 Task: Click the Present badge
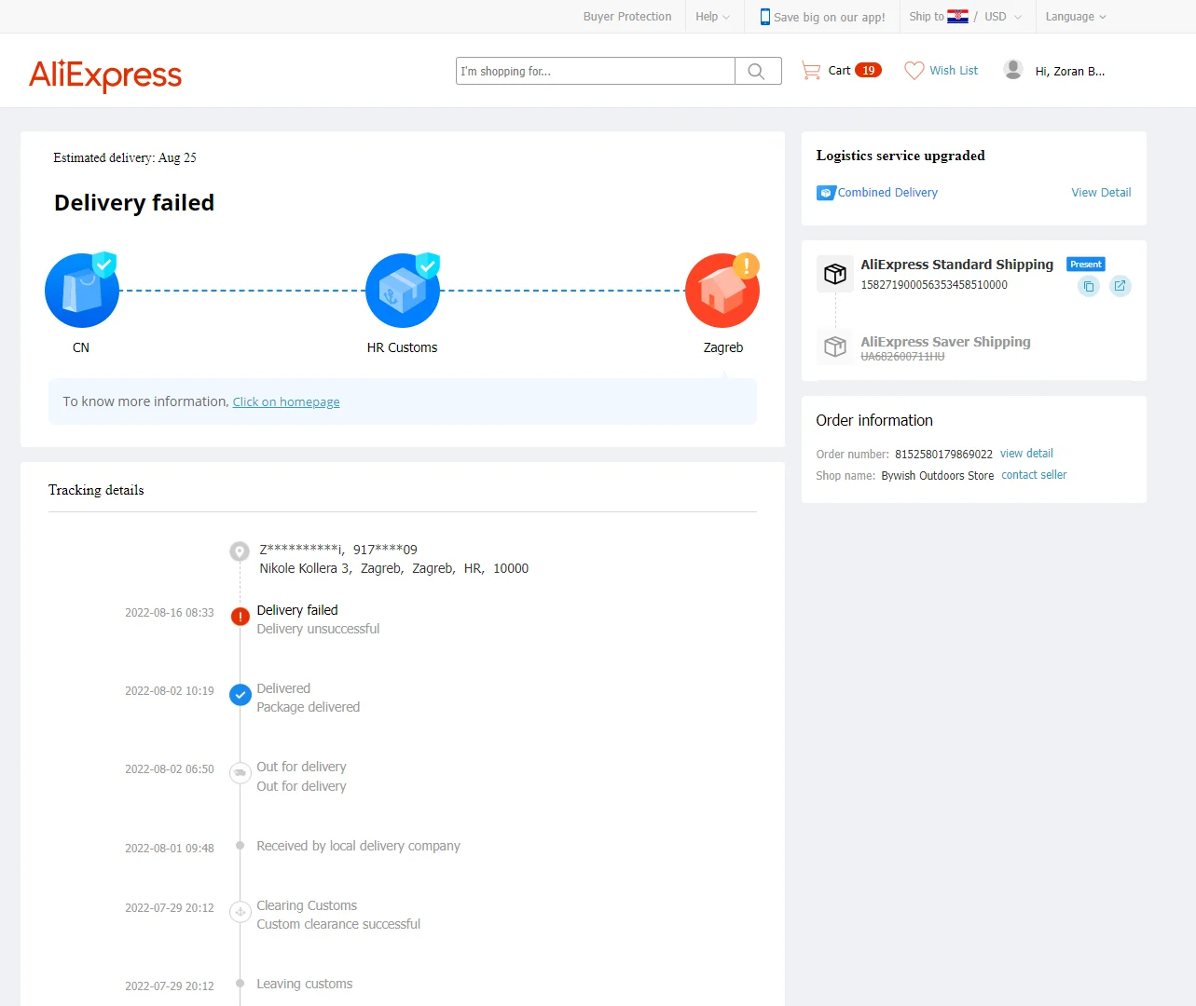(1086, 265)
